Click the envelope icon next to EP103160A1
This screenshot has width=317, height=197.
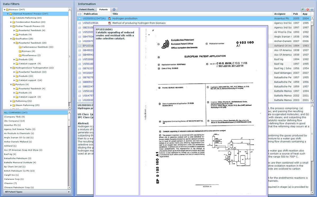(x=80, y=45)
